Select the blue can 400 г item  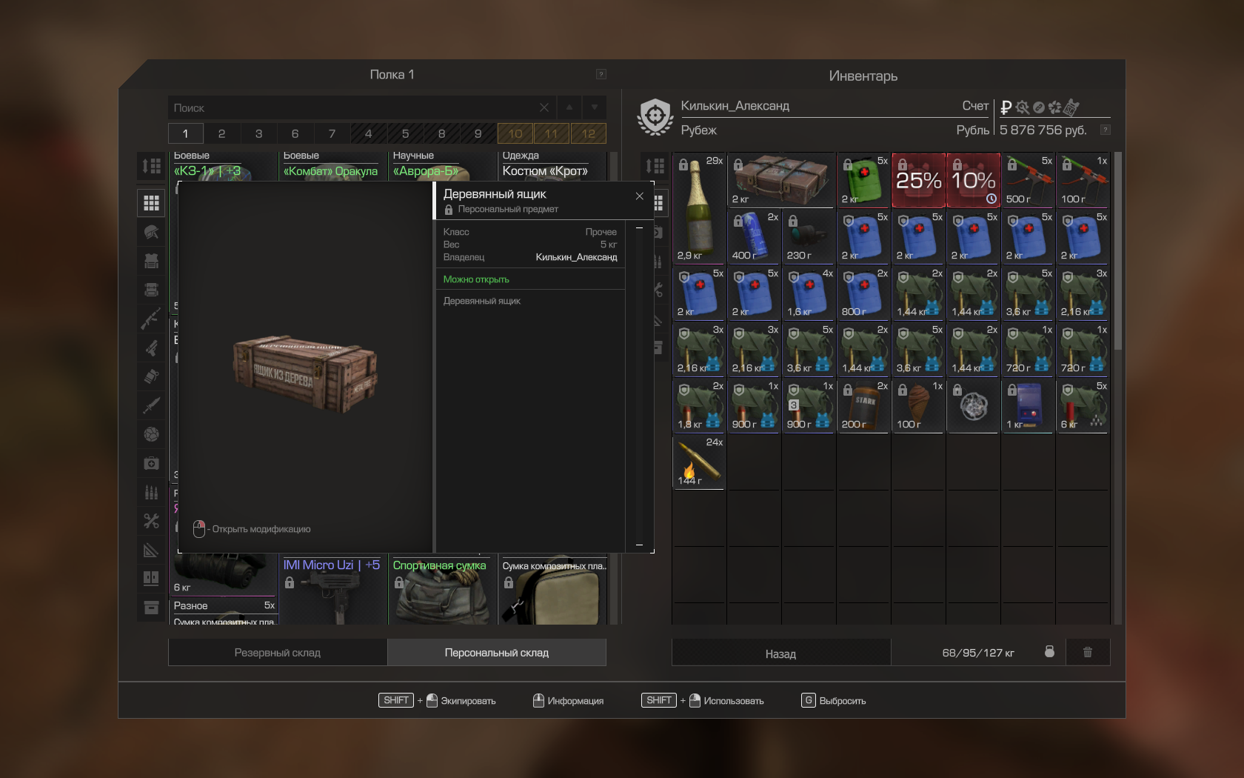[x=754, y=236]
